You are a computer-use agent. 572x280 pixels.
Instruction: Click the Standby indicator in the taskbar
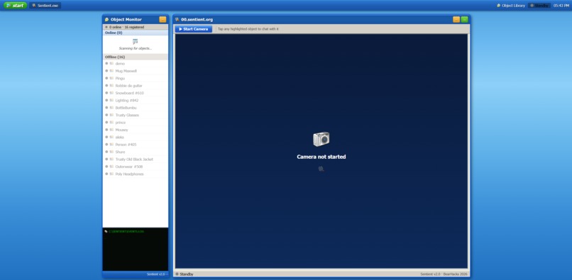(x=539, y=6)
